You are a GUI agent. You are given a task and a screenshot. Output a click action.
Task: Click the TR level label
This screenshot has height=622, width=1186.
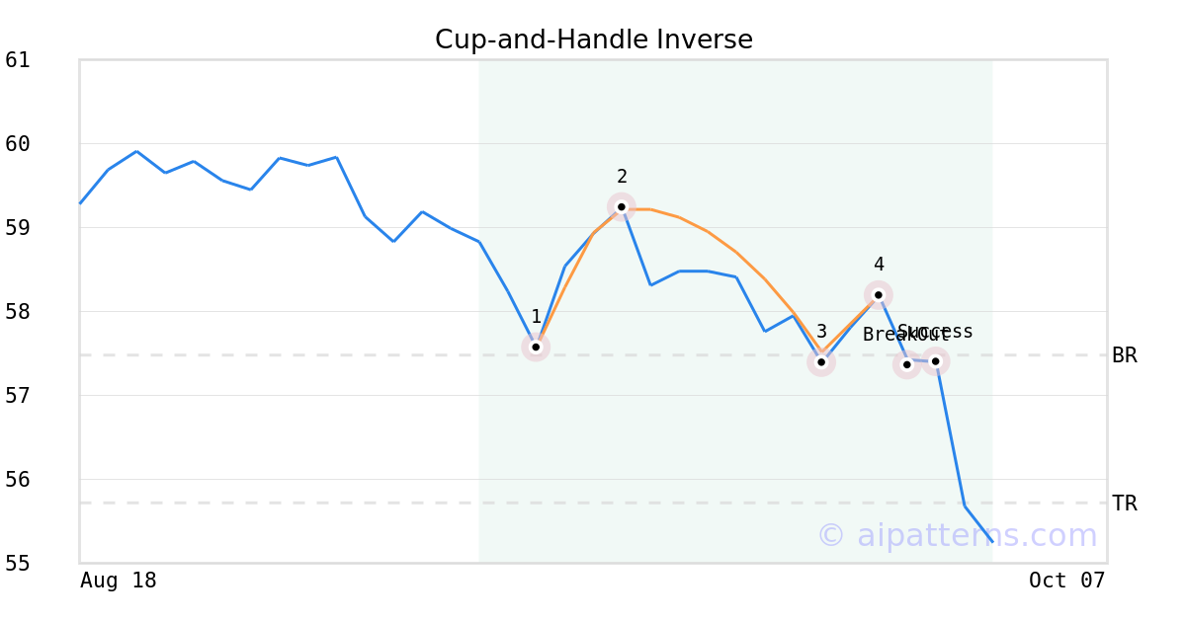click(x=1124, y=504)
